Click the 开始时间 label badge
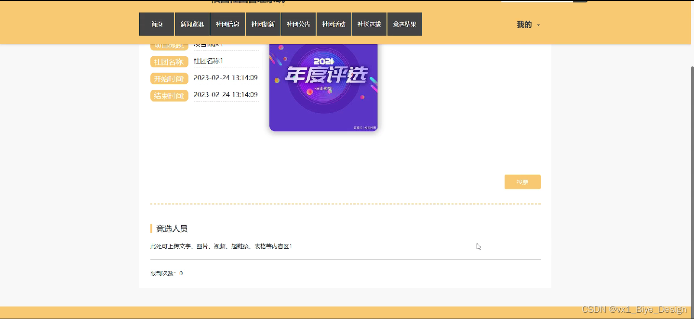The width and height of the screenshot is (694, 319). tap(169, 78)
